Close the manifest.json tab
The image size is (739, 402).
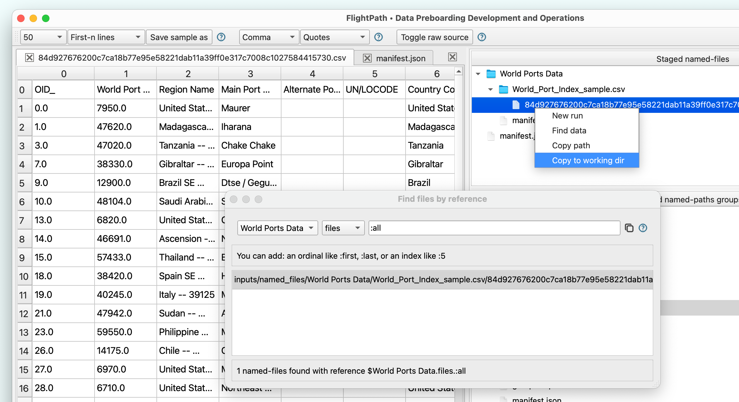(x=367, y=58)
